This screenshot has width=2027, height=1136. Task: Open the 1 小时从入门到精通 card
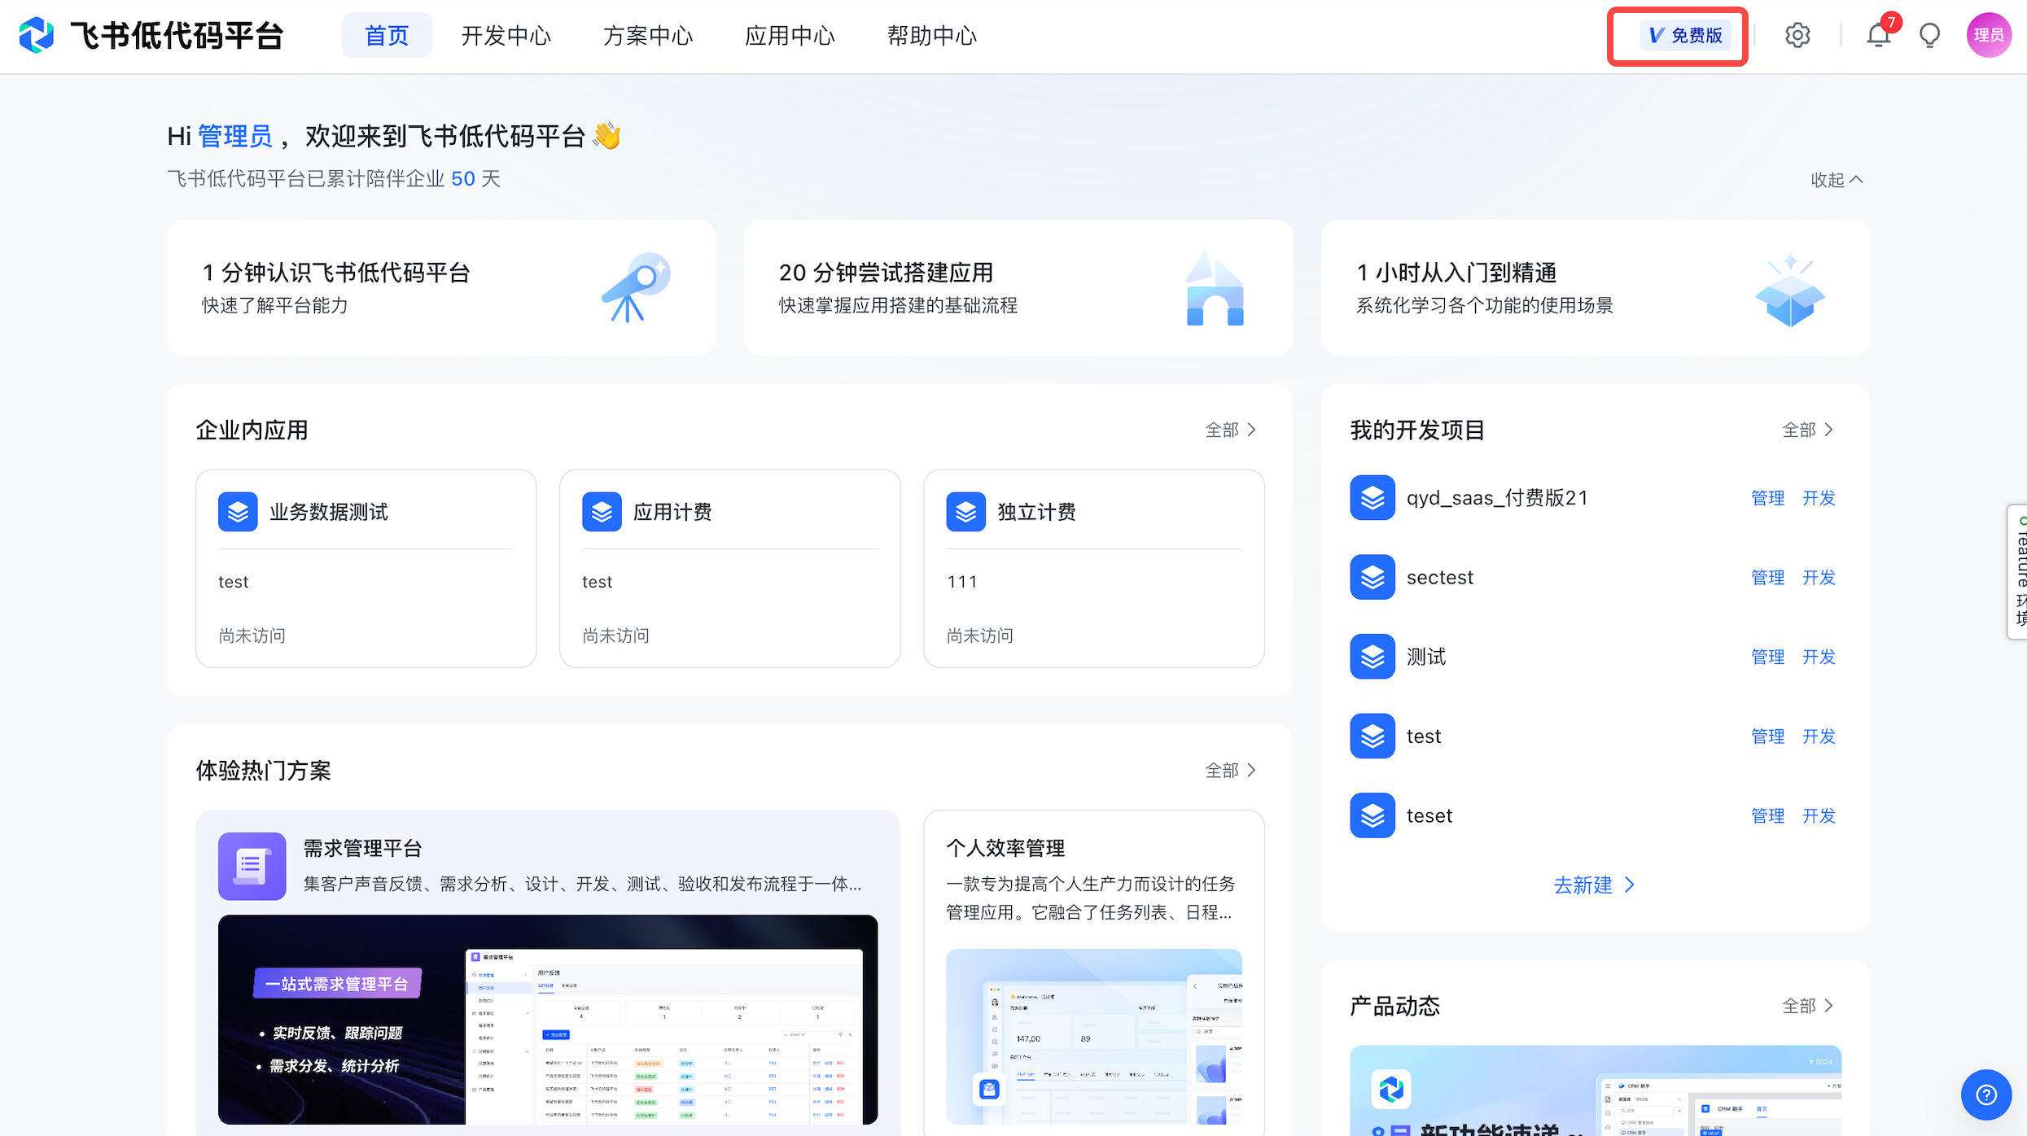[1596, 287]
